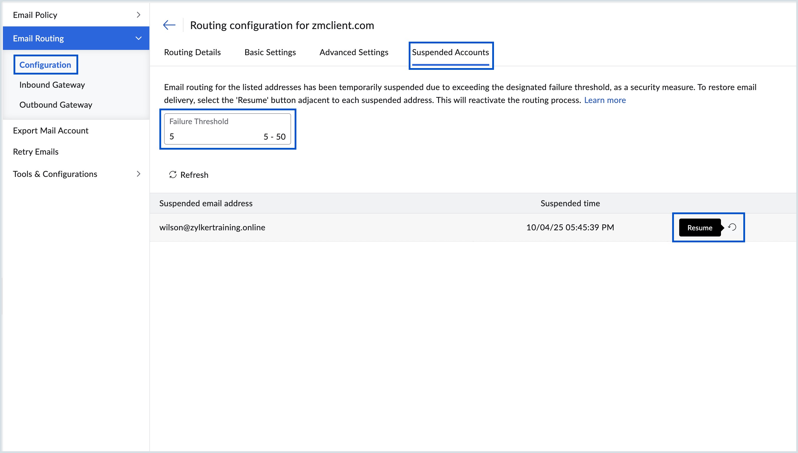Open the Basic Settings tab
Viewport: 798px width, 453px height.
tap(270, 52)
